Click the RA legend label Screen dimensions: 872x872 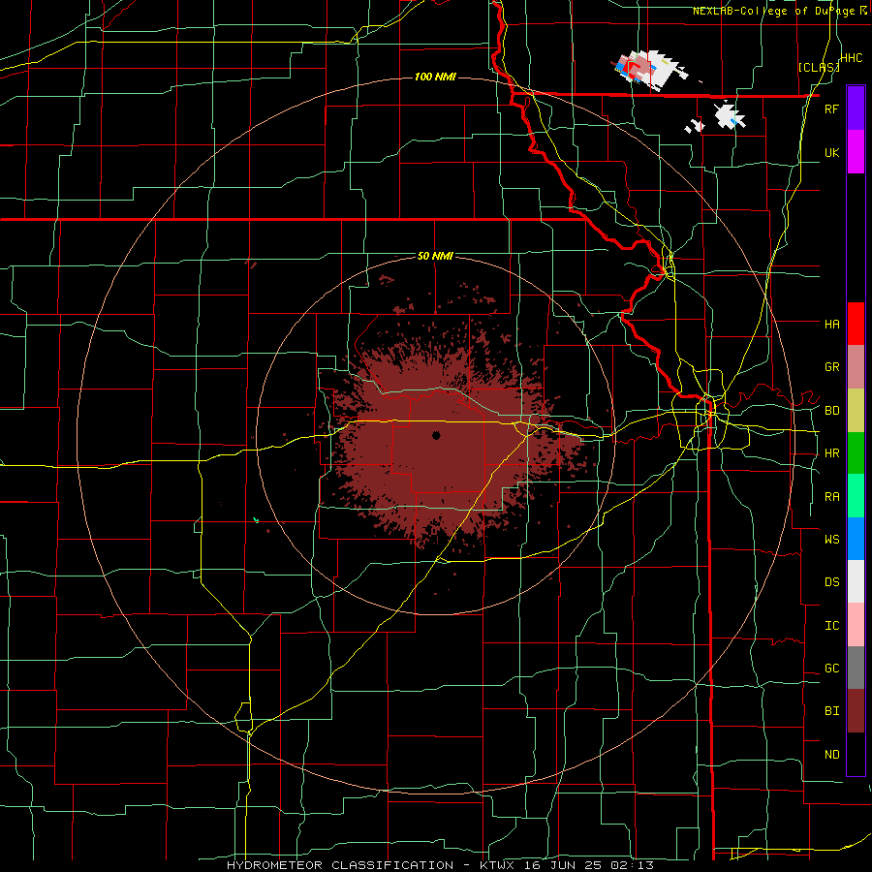[831, 497]
